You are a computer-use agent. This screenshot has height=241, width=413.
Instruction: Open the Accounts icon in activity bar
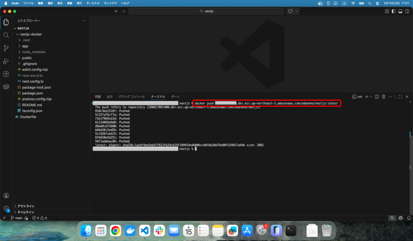click(x=6, y=195)
